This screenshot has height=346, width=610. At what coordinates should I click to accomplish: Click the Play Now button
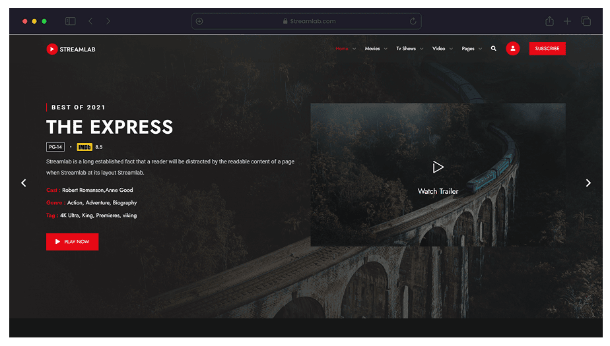coord(72,242)
